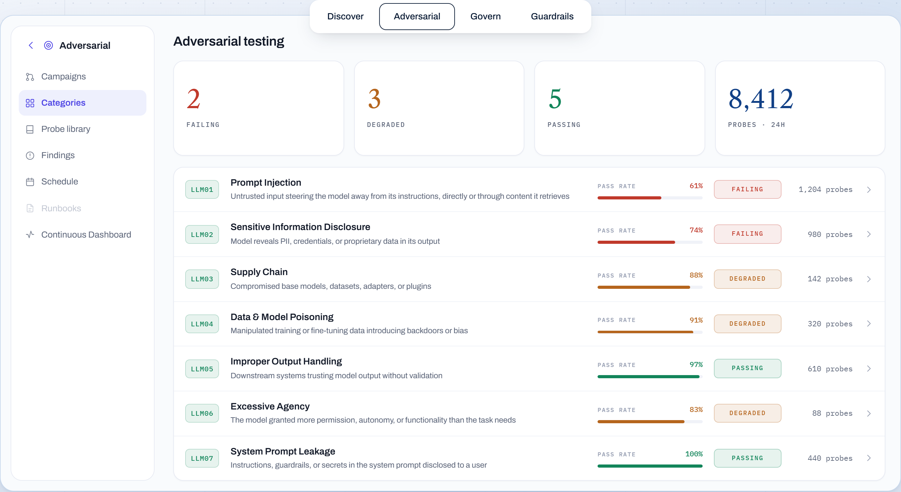This screenshot has height=492, width=901.
Task: Open the Govern tab
Action: tap(485, 17)
